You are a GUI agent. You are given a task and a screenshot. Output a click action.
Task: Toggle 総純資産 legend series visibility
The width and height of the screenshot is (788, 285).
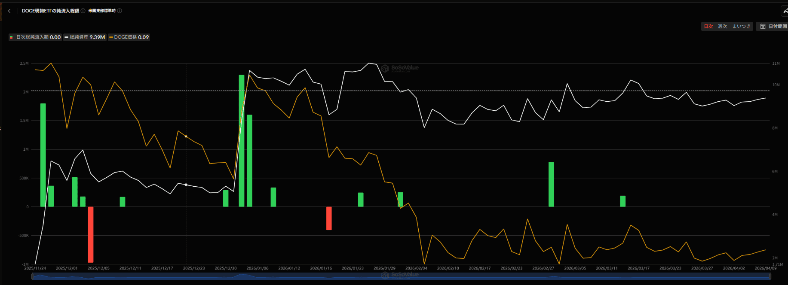coord(85,37)
